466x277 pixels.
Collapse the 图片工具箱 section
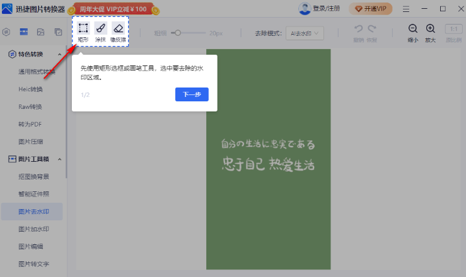click(x=59, y=159)
